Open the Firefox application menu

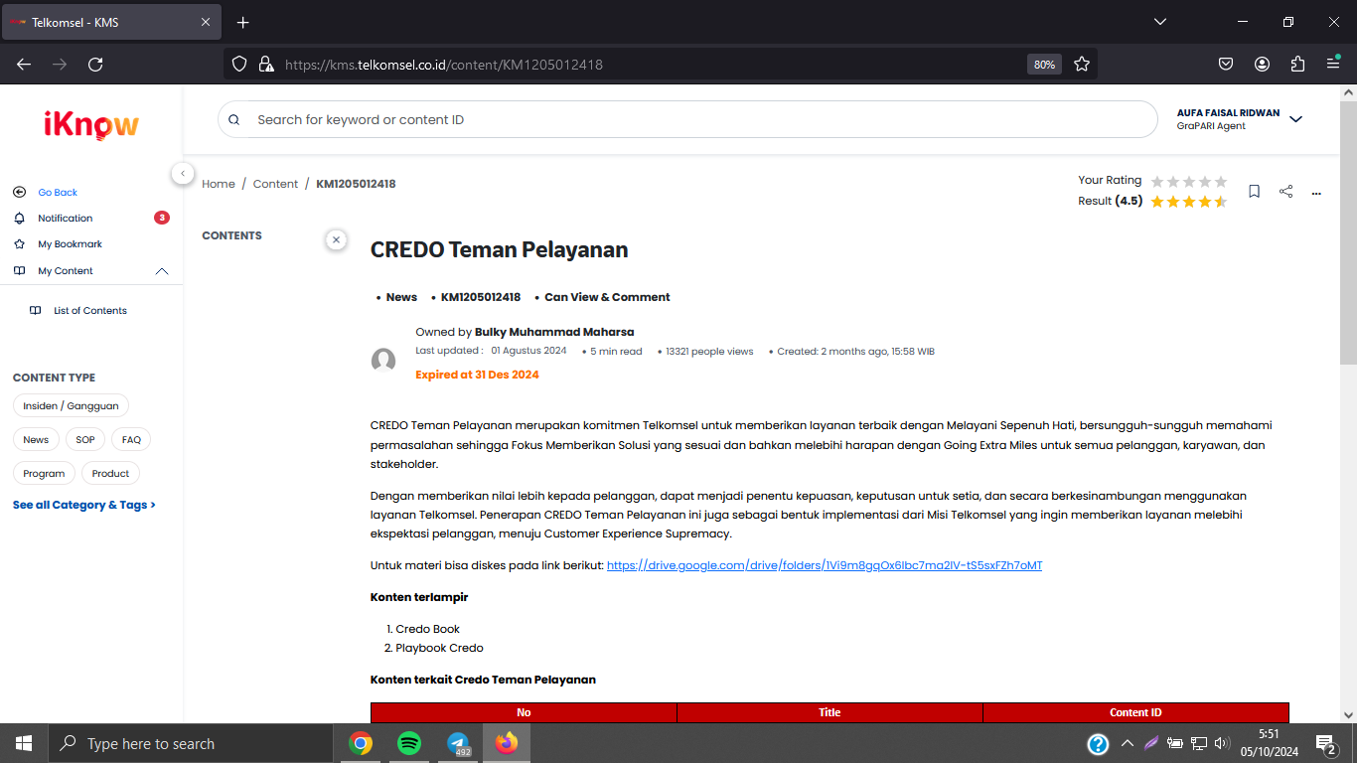1333,65
